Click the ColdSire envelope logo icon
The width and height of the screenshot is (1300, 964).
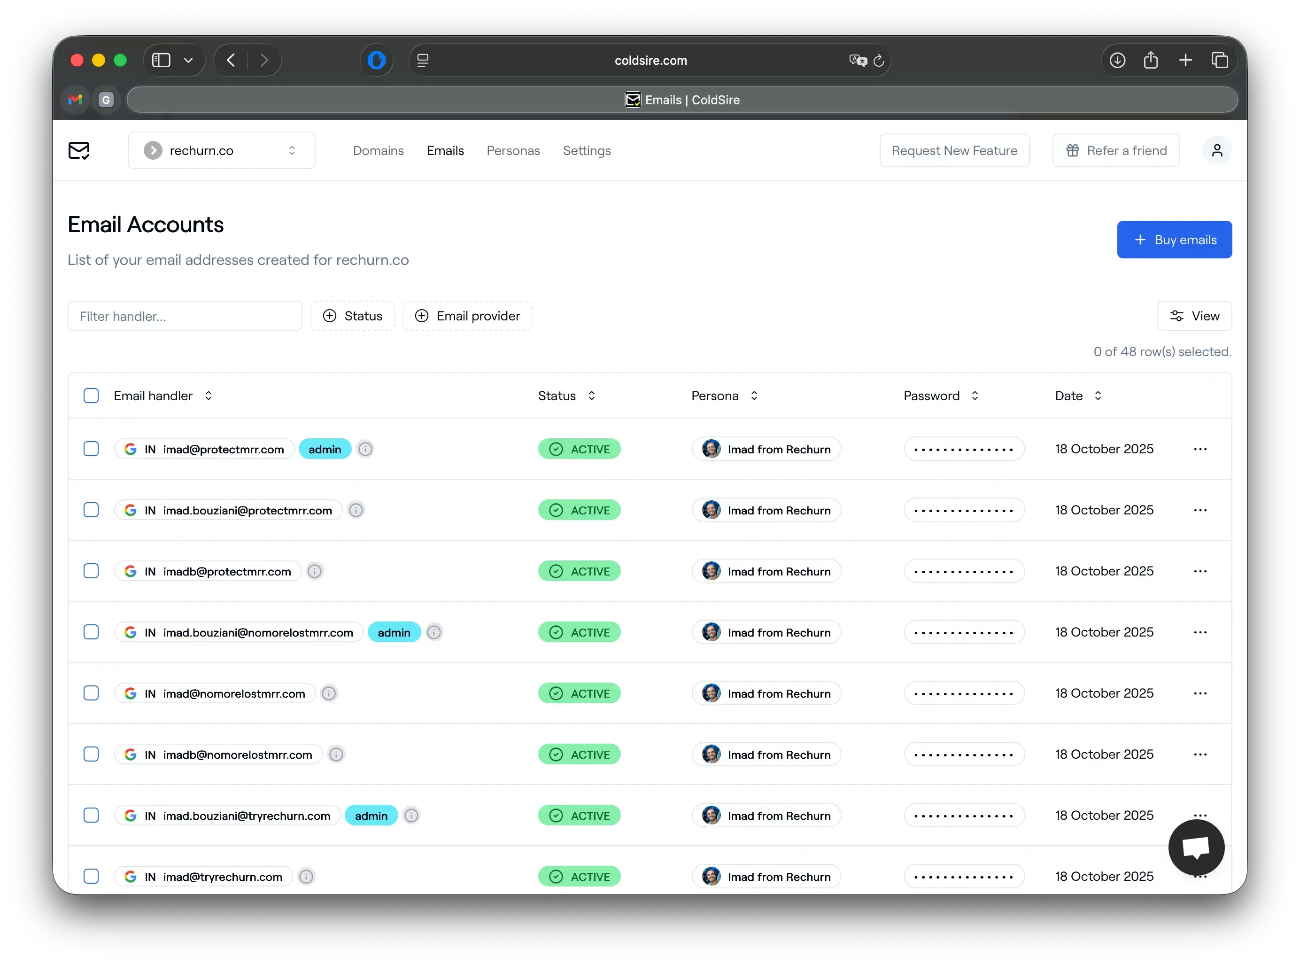pos(79,150)
